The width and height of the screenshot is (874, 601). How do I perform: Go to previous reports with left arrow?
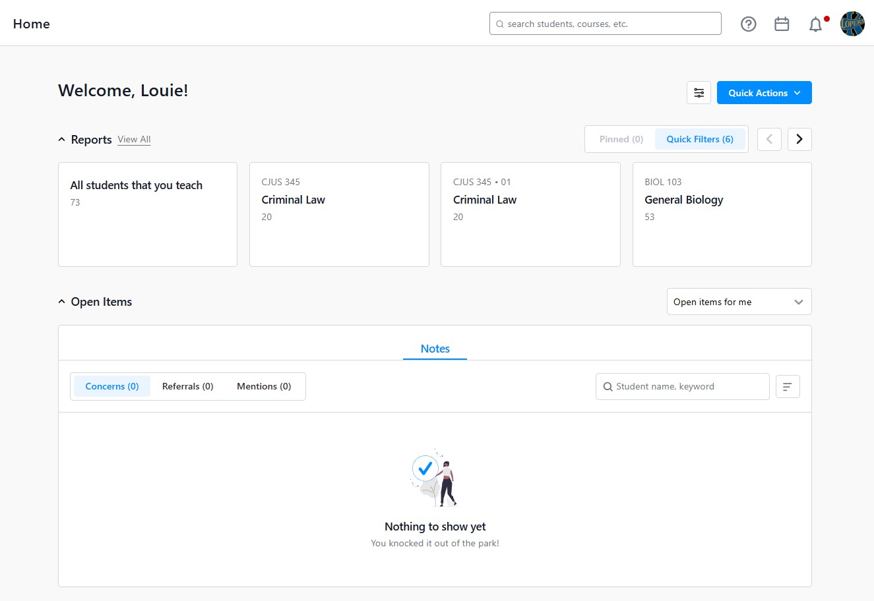pyautogui.click(x=769, y=139)
